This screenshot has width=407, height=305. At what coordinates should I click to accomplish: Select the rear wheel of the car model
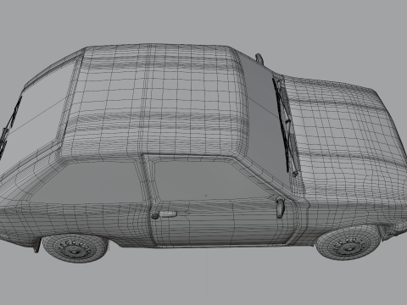(x=75, y=248)
